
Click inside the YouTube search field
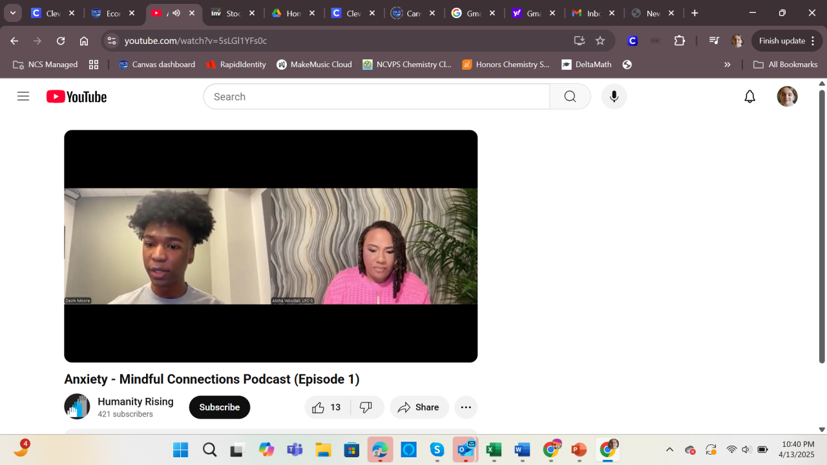pos(377,96)
